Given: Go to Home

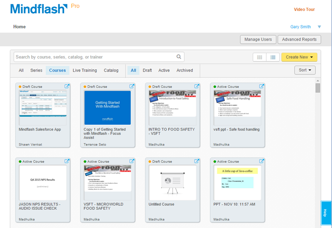Looking at the screenshot, I should (x=19, y=27).
